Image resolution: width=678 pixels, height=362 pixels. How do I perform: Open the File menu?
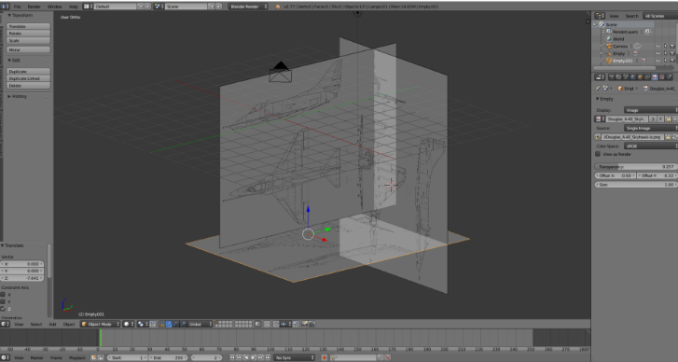tap(18, 7)
